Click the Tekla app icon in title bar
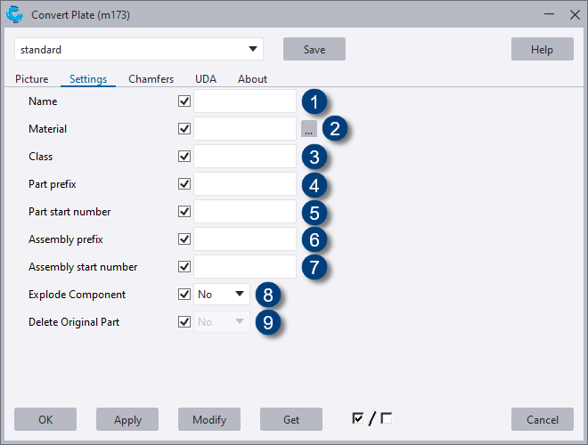 tap(14, 14)
